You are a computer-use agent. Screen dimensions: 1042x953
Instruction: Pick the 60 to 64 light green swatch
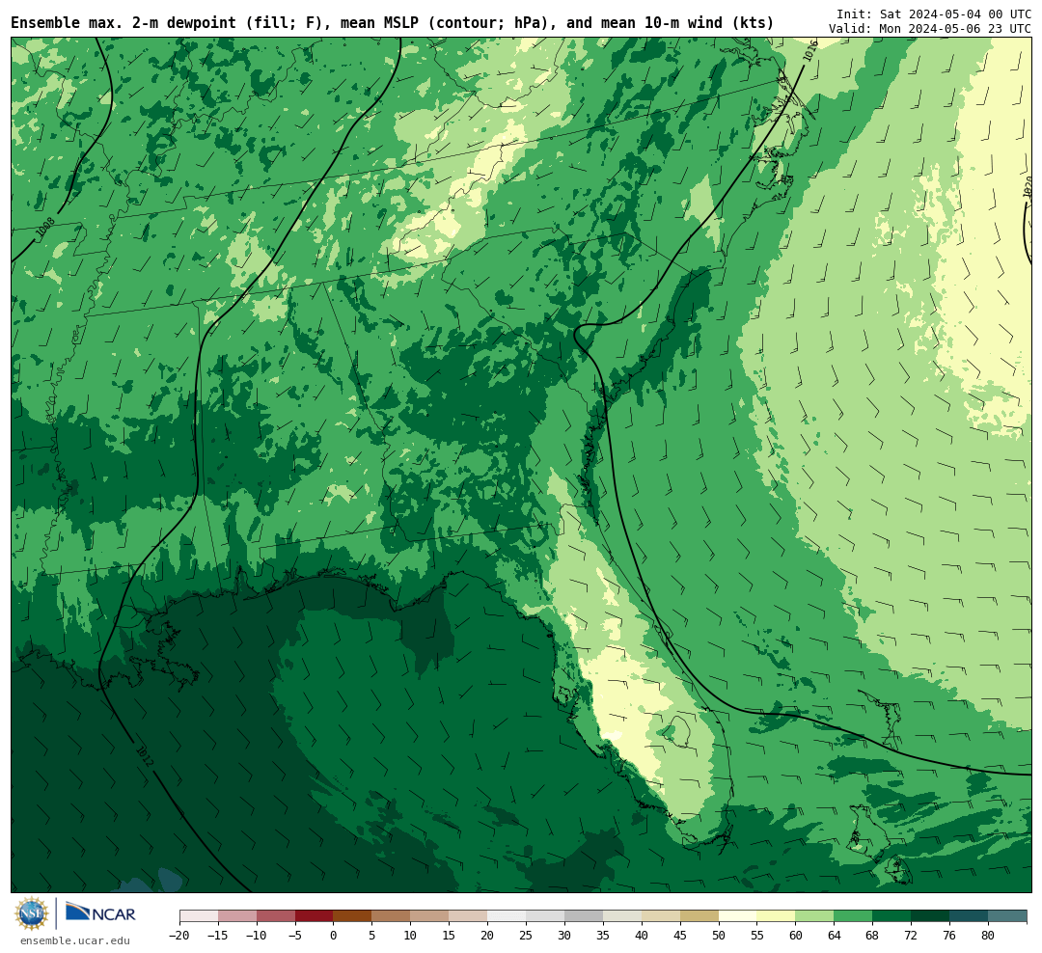pos(814,916)
